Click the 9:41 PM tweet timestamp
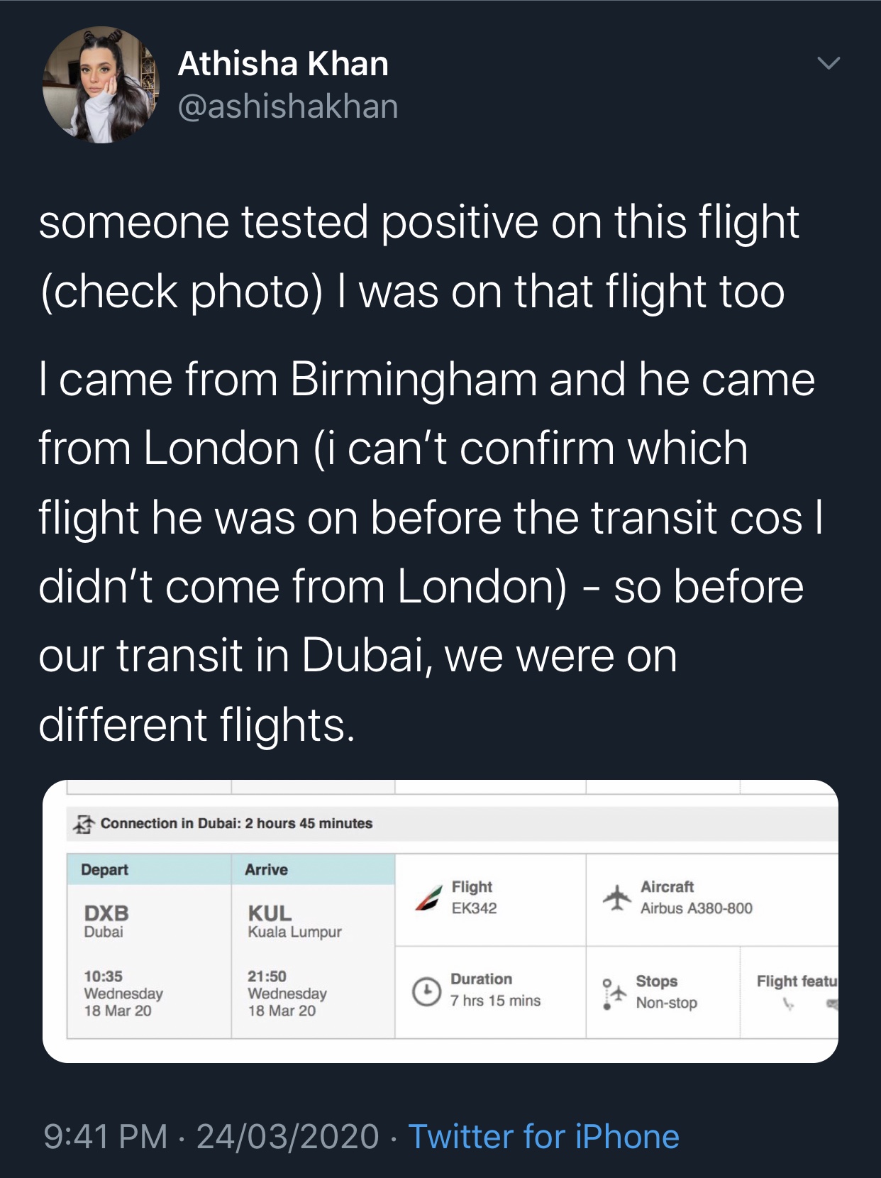This screenshot has height=1178, width=881. click(105, 1136)
